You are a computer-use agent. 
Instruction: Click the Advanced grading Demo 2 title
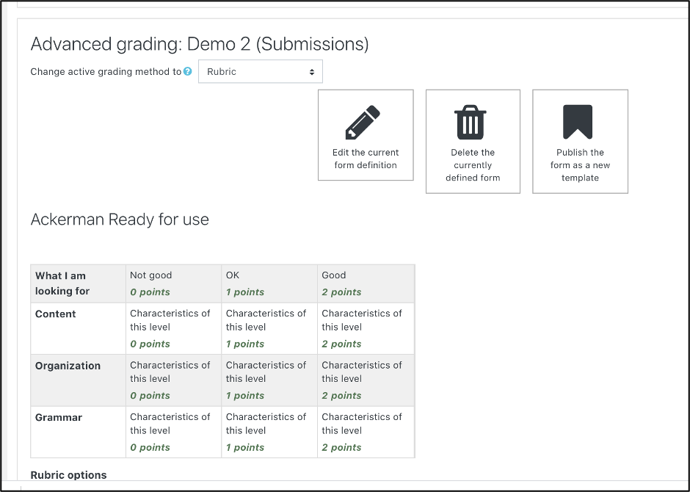[x=198, y=44]
